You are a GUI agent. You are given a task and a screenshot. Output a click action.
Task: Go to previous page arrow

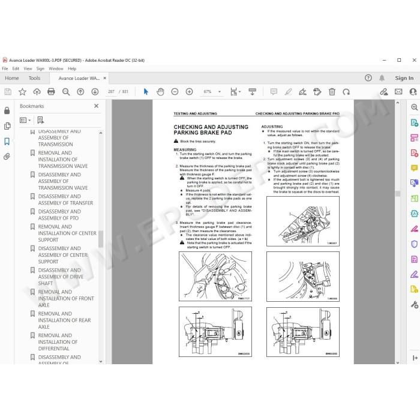click(x=80, y=92)
